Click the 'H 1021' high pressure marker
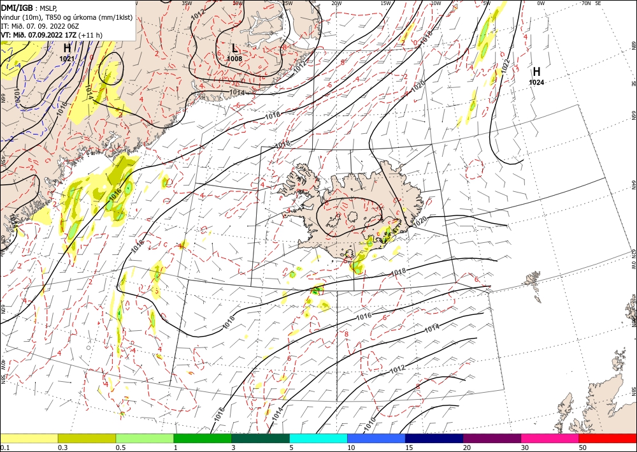 click(67, 53)
